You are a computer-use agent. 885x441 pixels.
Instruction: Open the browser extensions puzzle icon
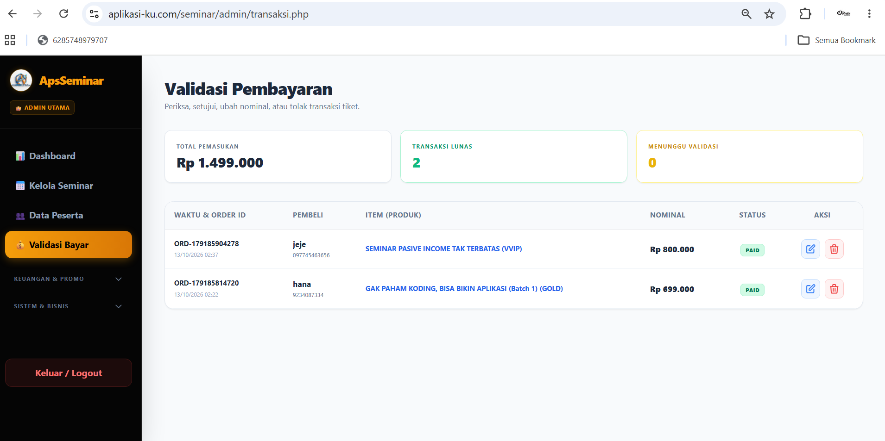(805, 14)
